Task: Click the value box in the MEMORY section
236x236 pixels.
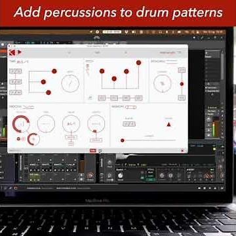Action: click(x=129, y=124)
